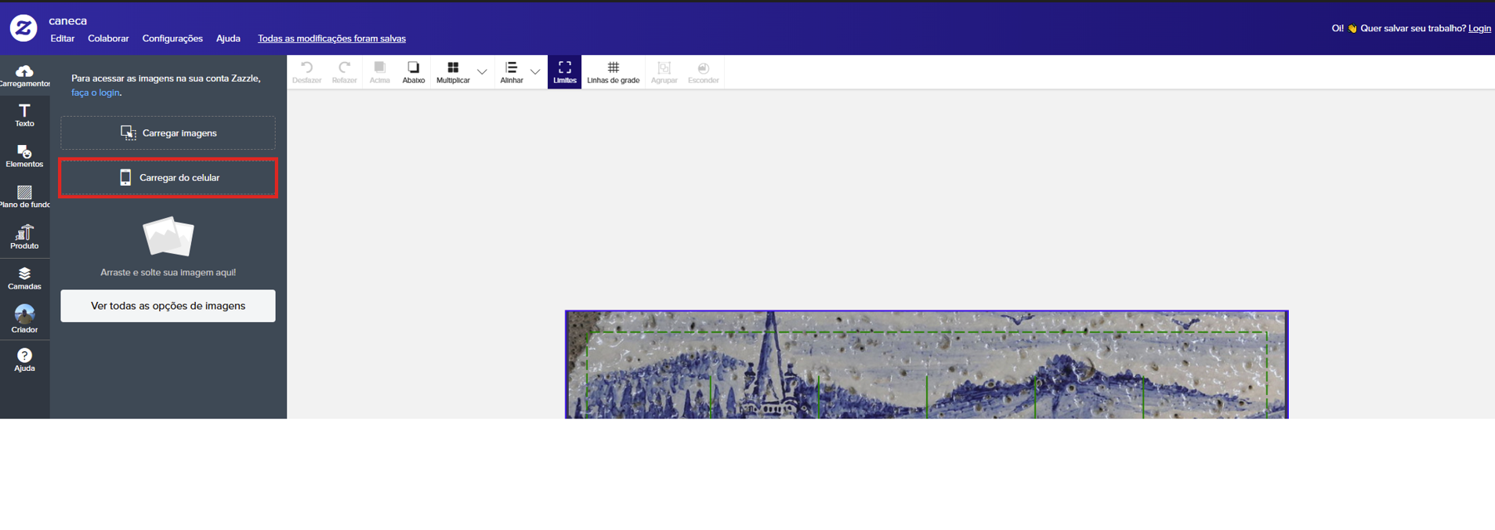This screenshot has width=1495, height=530.
Task: Click the Alinhar align icon
Action: (512, 72)
